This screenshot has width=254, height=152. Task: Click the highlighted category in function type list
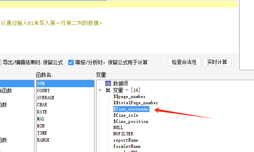[17, 83]
